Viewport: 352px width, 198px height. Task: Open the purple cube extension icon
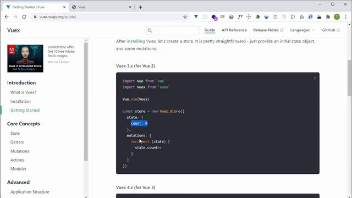tap(214, 17)
